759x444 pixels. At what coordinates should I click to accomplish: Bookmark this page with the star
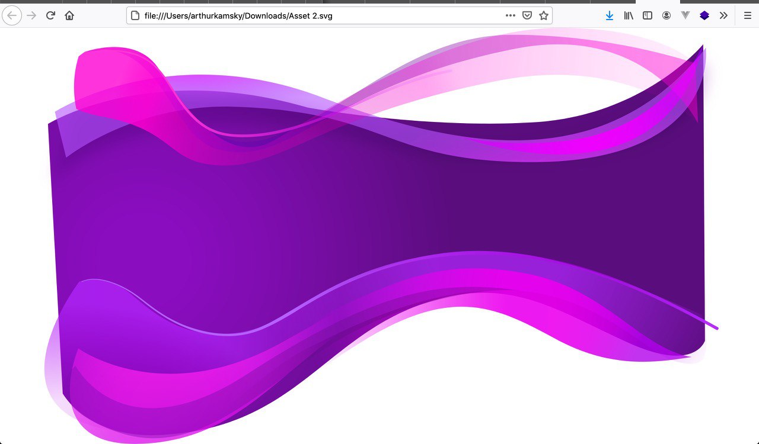pos(544,15)
